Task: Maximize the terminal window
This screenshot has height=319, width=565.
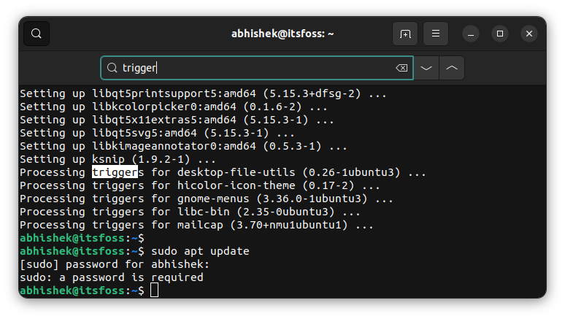Action: pyautogui.click(x=500, y=34)
